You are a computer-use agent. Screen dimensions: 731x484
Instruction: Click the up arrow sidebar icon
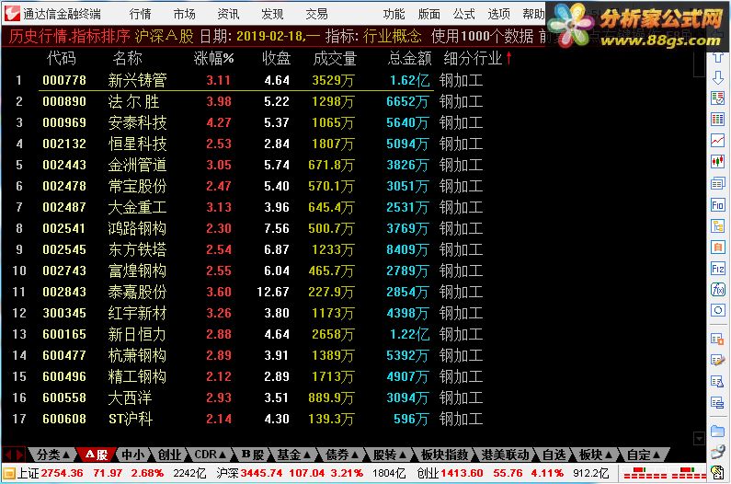coord(717,57)
